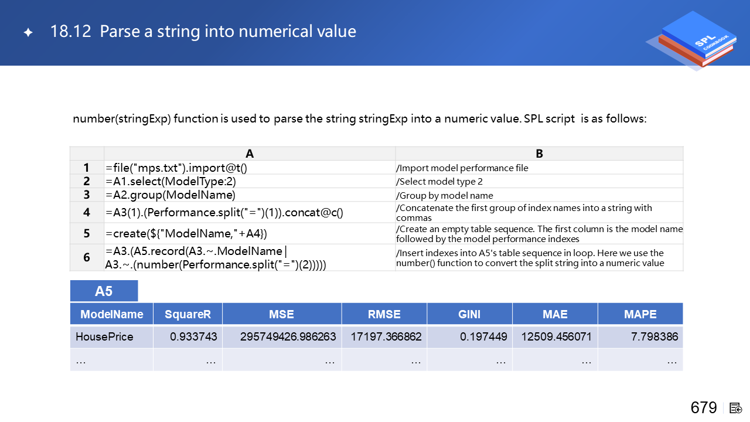Click the GINI column header
Image resolution: width=750 pixels, height=422 pixels.
469,314
